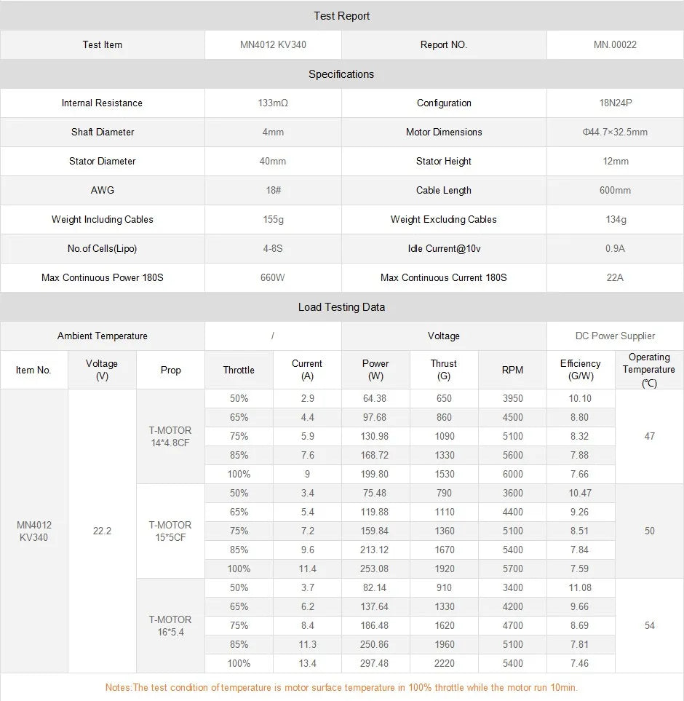The image size is (684, 701).
Task: Click the T-MOTOR 14*4.8CF prop label
Action: [170, 436]
